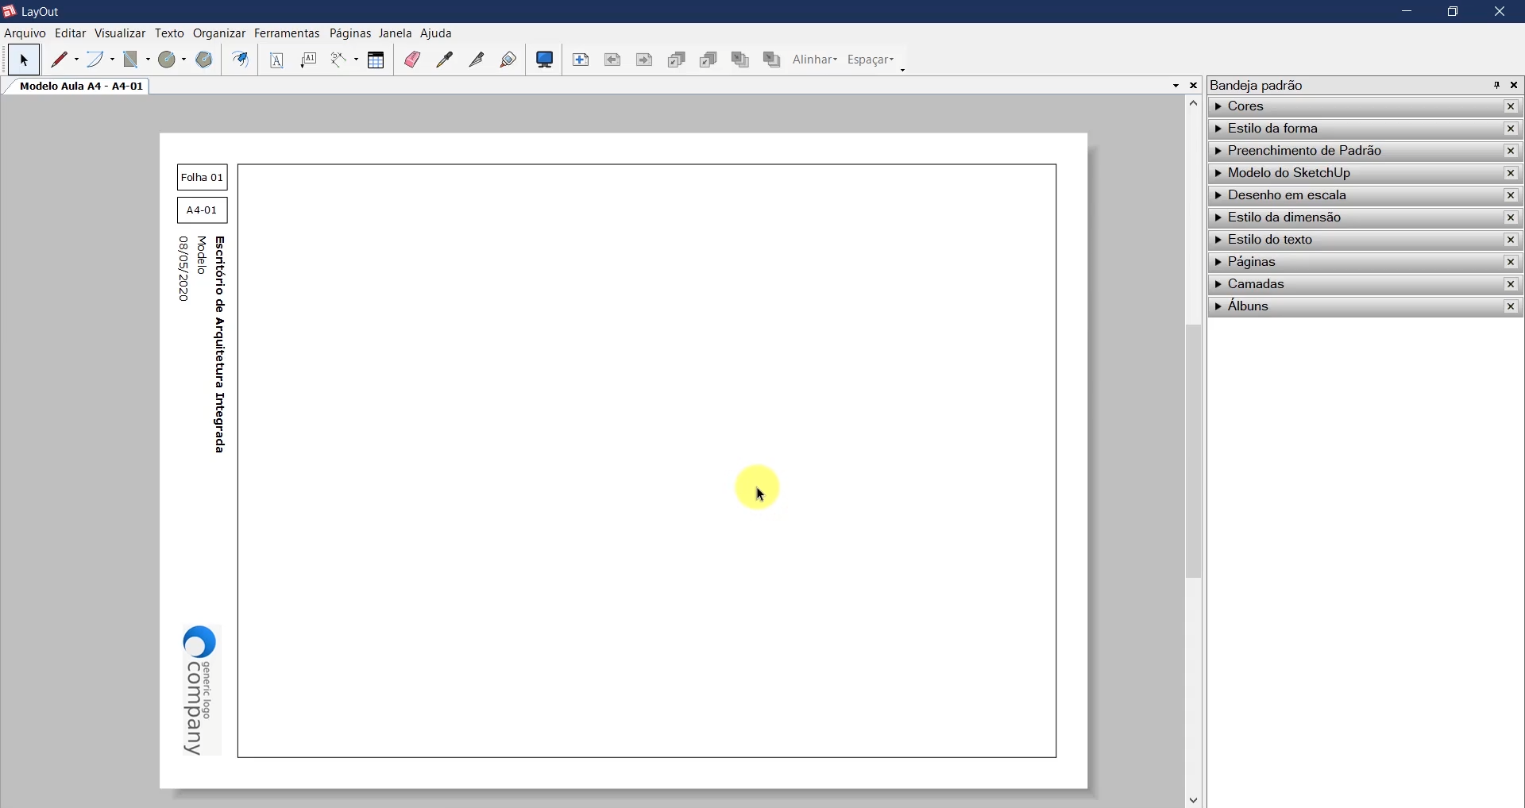Image resolution: width=1525 pixels, height=808 pixels.
Task: Open the Arquivo menu
Action: [25, 34]
